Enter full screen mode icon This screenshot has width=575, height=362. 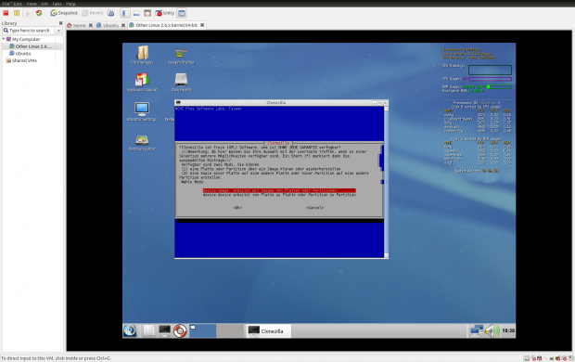pyautogui.click(x=147, y=13)
